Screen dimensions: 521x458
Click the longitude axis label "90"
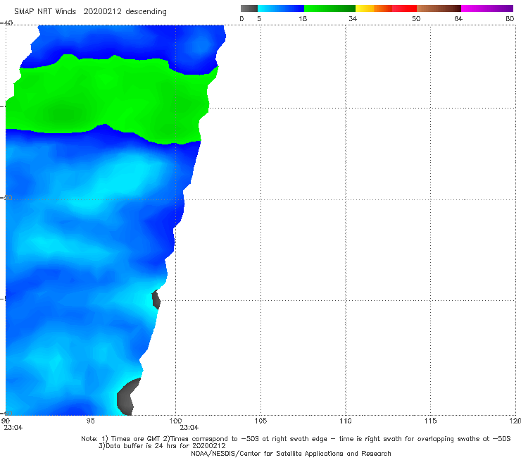[x=6, y=421]
